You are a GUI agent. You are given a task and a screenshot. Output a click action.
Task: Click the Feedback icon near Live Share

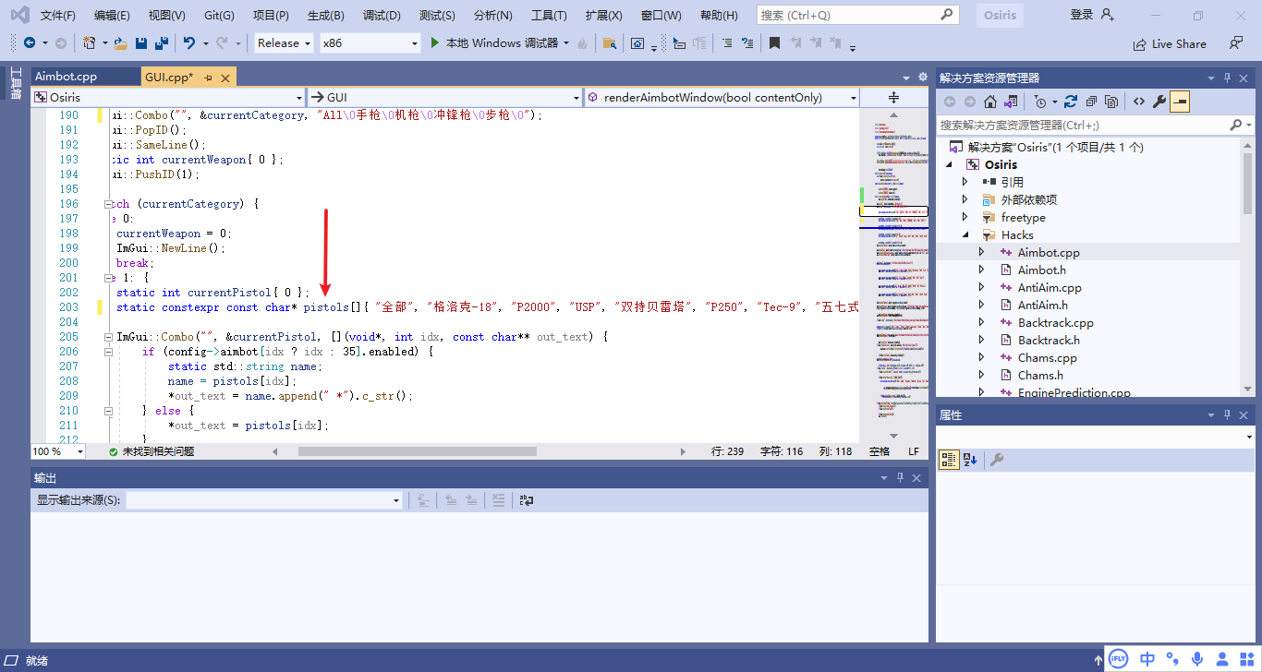click(x=1236, y=42)
